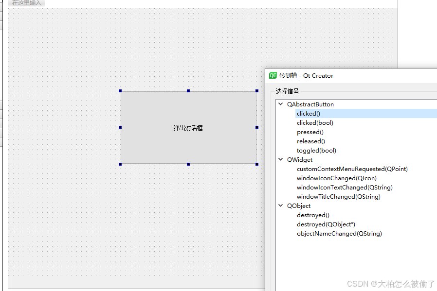The width and height of the screenshot is (437, 291).
Task: Click the QAbstractButton class row
Action: [310, 104]
